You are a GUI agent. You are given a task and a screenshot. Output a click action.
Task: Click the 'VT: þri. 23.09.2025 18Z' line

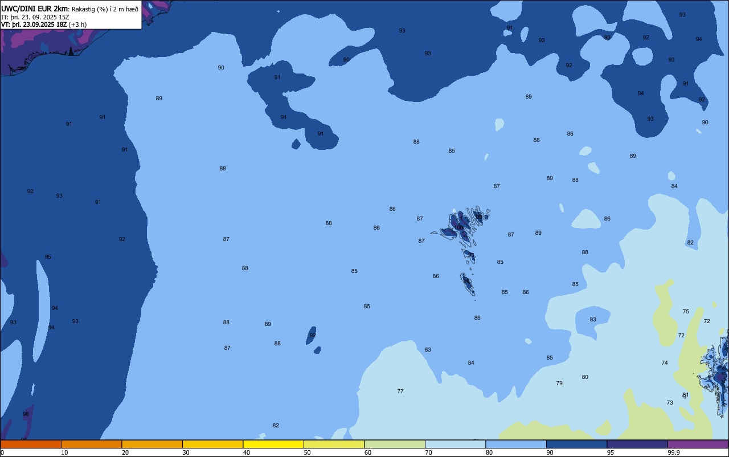[x=34, y=25]
